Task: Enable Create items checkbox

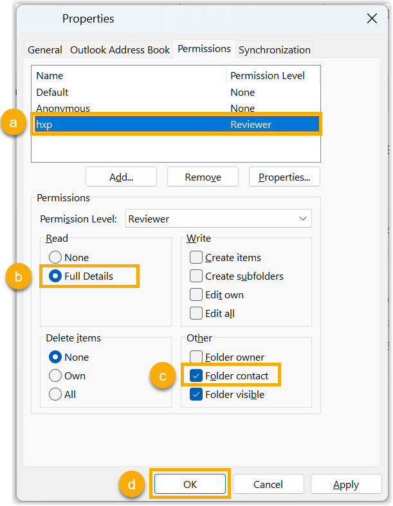Action: click(197, 257)
